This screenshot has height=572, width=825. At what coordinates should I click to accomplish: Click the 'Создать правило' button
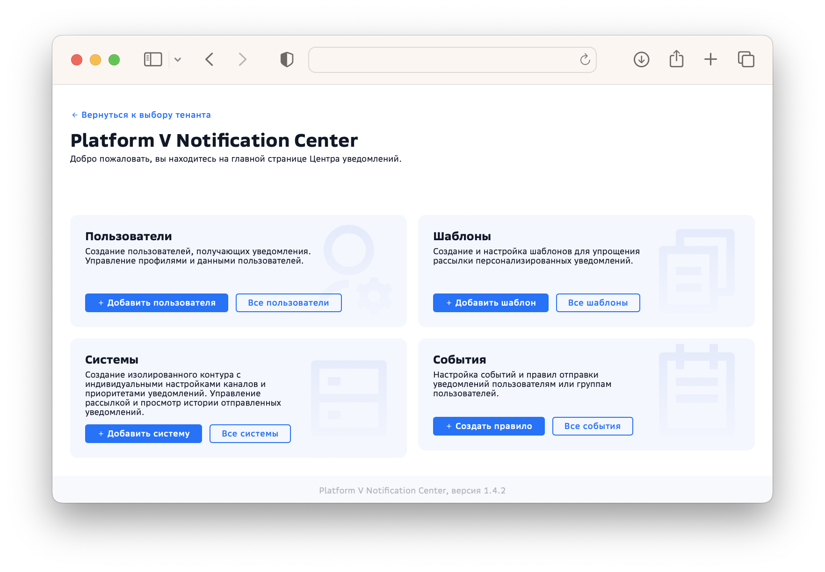(x=489, y=426)
